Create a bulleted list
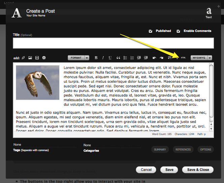Image resolution: width=224 pixels, height=183 pixels. pyautogui.click(x=125, y=58)
